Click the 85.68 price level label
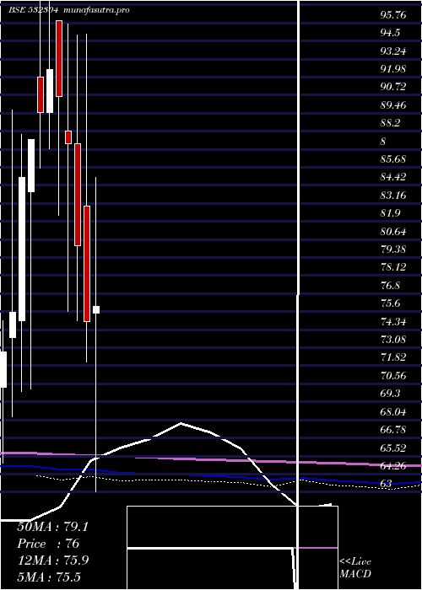 tap(393, 159)
